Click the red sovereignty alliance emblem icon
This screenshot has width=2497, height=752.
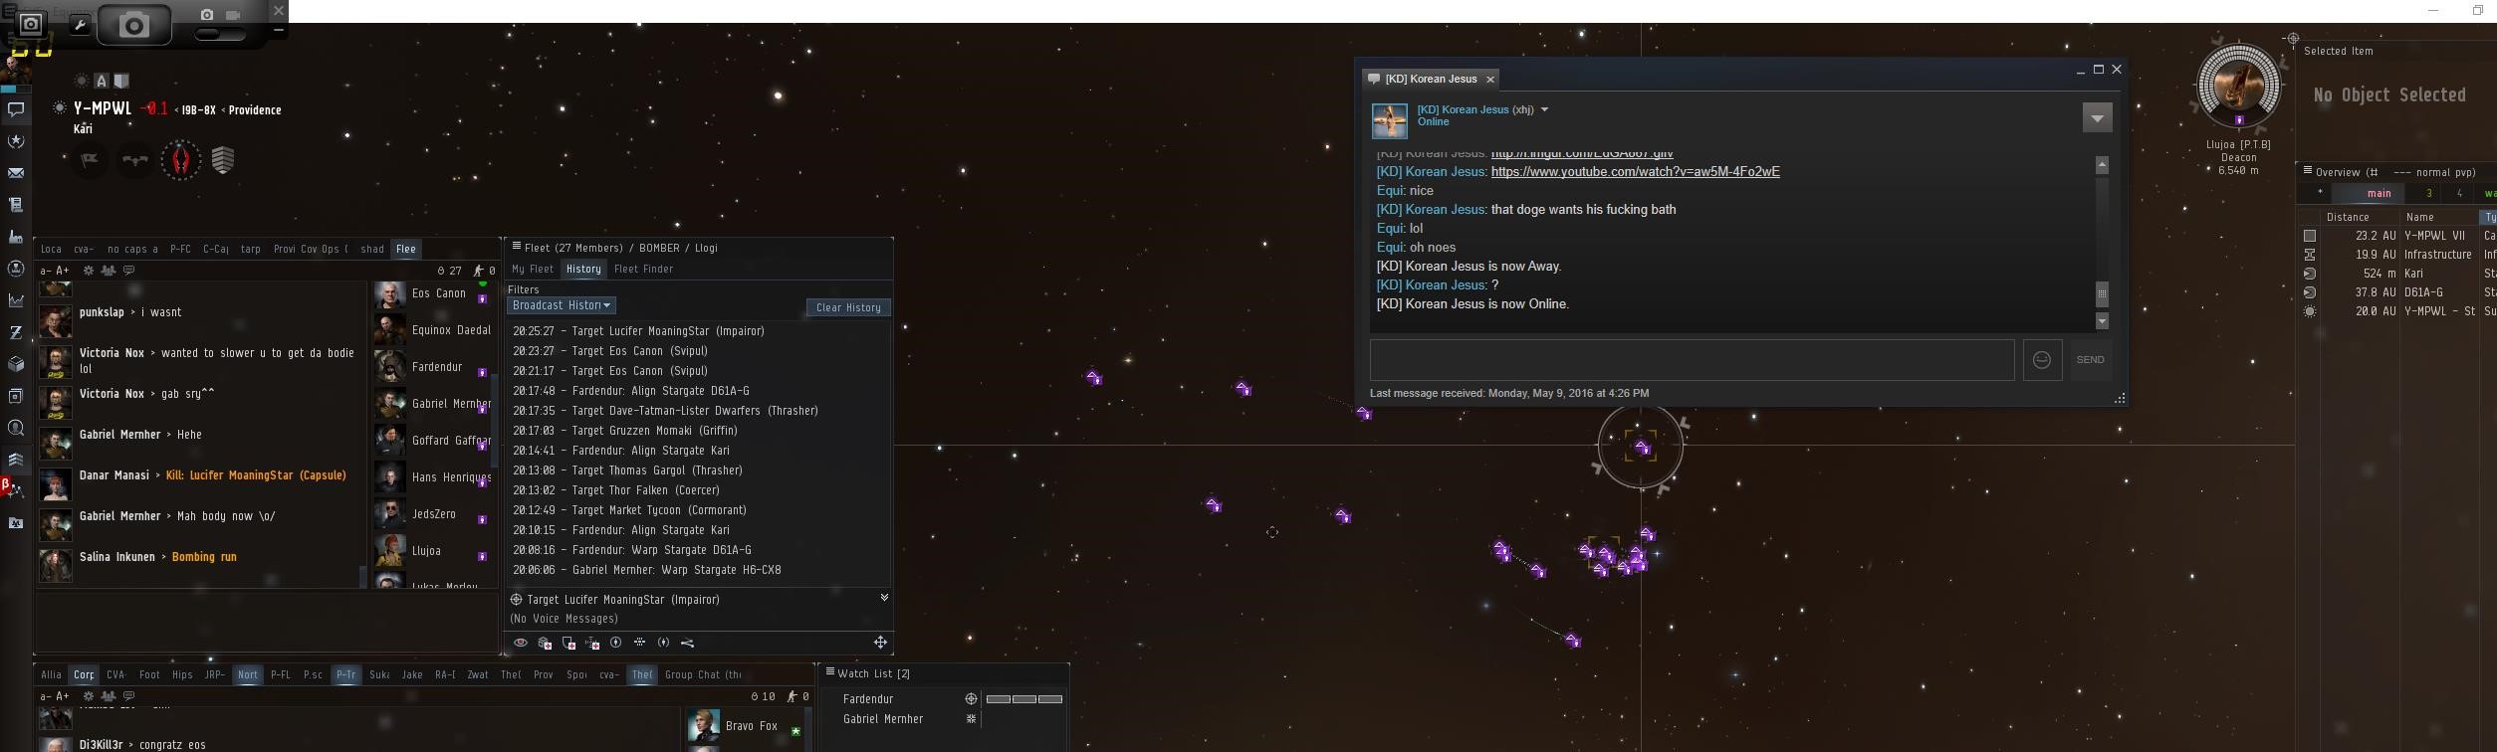pos(180,159)
